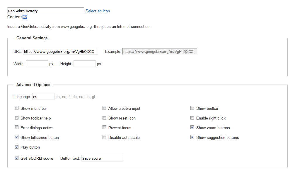Uncheck "Show suggestion buttons"

(x=192, y=137)
